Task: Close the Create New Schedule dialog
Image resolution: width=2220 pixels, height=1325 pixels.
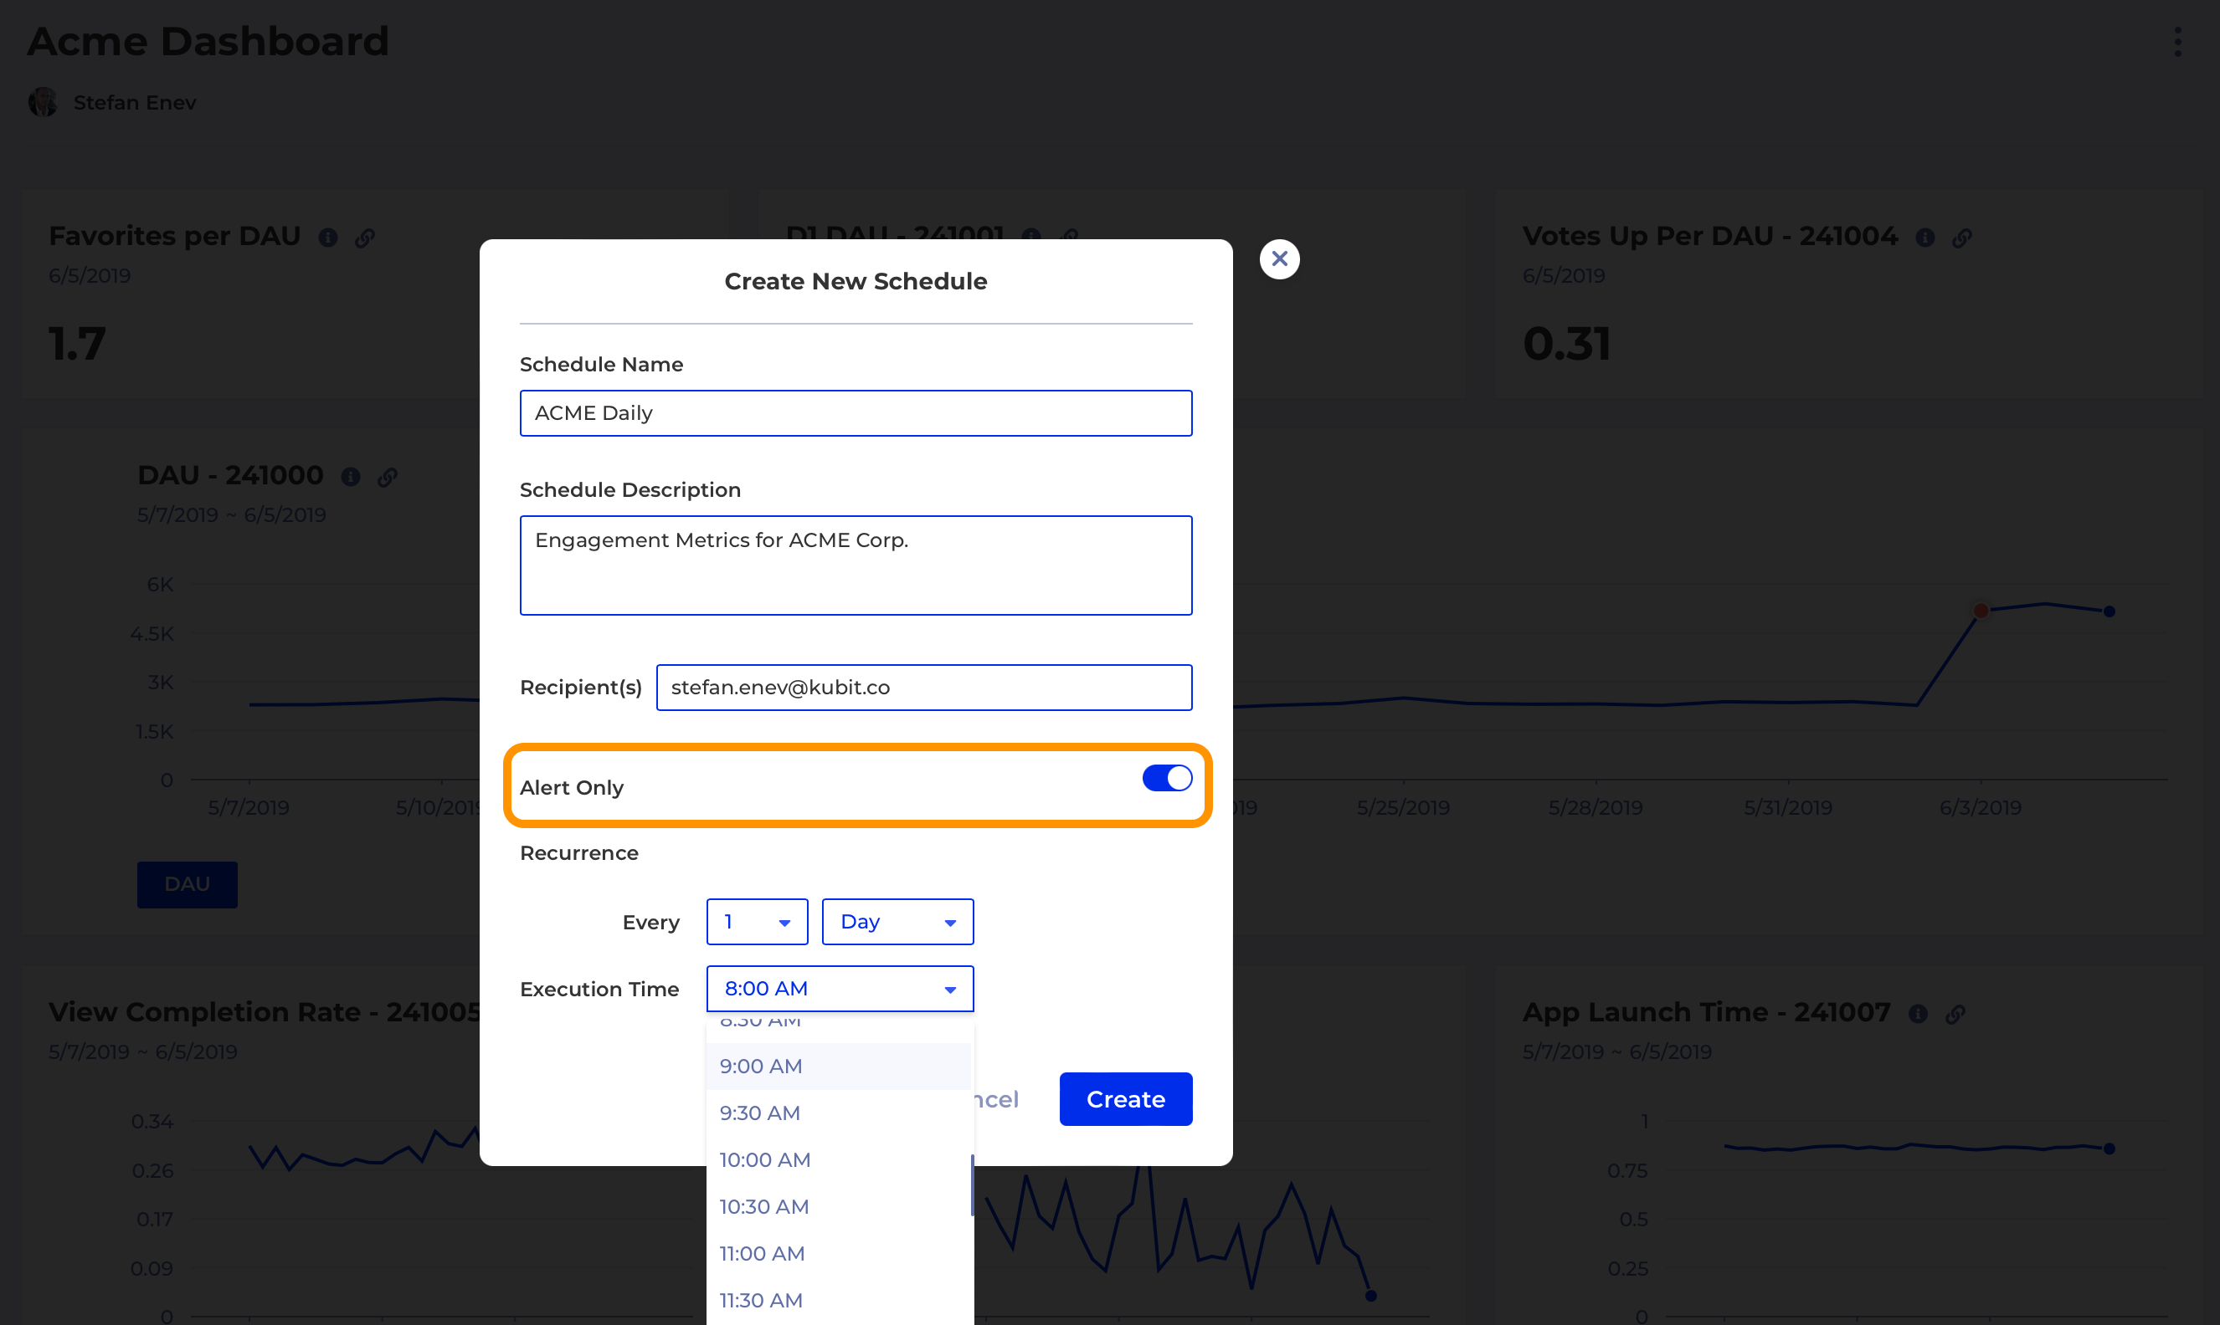Action: pyautogui.click(x=1279, y=259)
